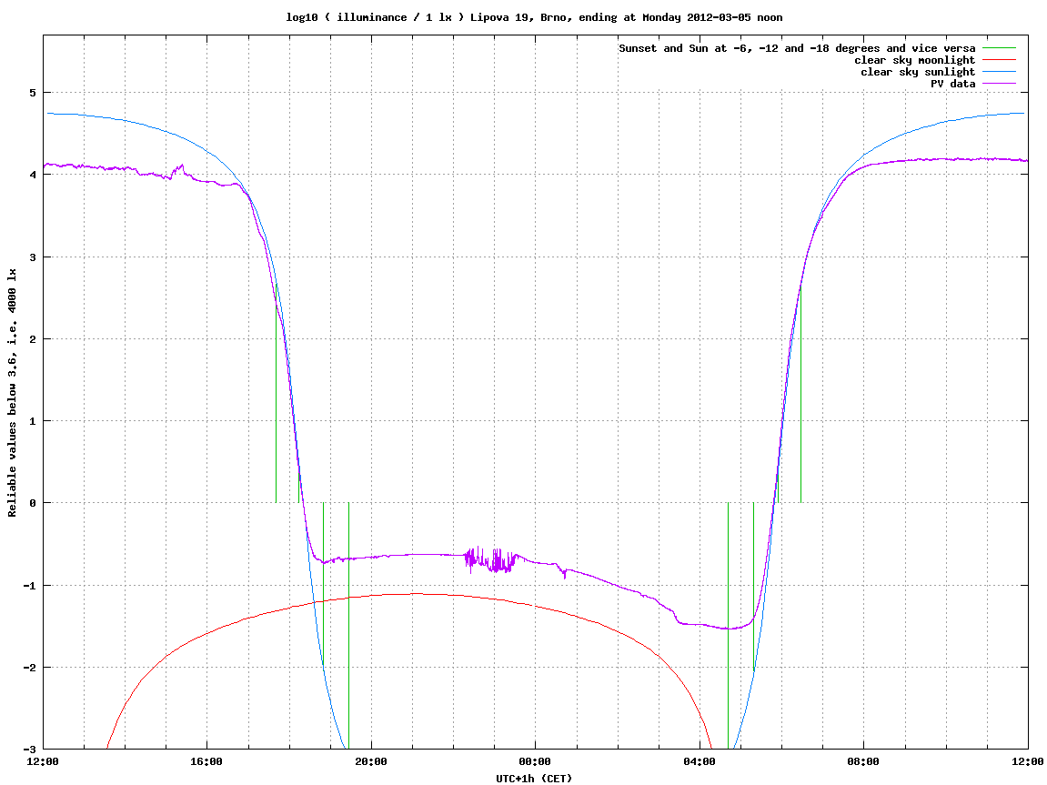Click the purple PV data legend line sample
The image size is (1047, 785).
point(999,84)
